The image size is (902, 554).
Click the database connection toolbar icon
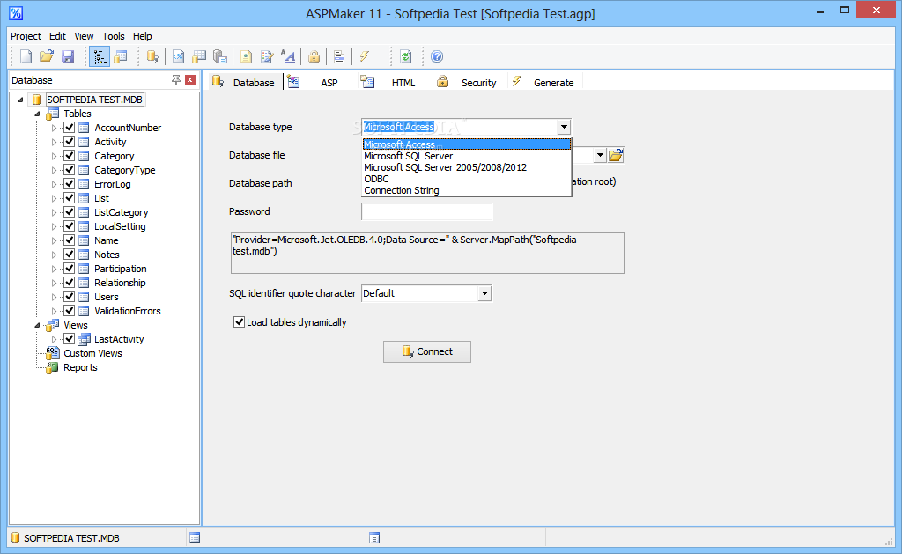click(x=152, y=56)
